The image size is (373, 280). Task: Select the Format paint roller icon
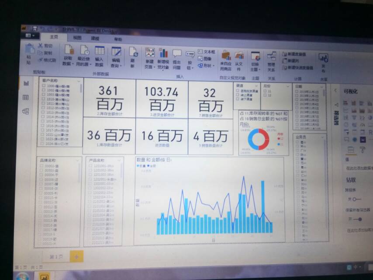click(x=362, y=150)
